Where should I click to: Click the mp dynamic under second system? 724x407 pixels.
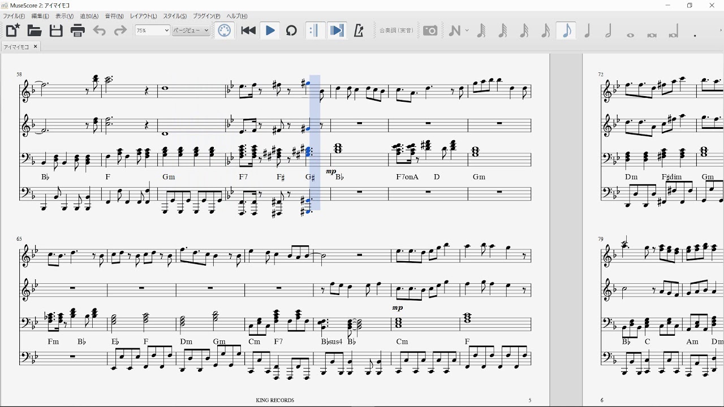398,308
